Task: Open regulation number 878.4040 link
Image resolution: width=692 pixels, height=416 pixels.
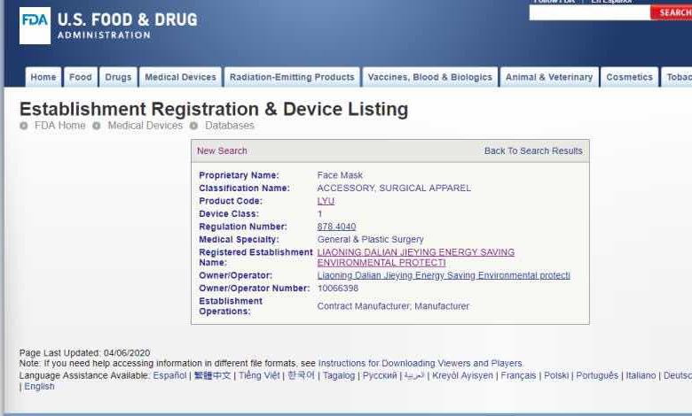Action: pos(336,227)
